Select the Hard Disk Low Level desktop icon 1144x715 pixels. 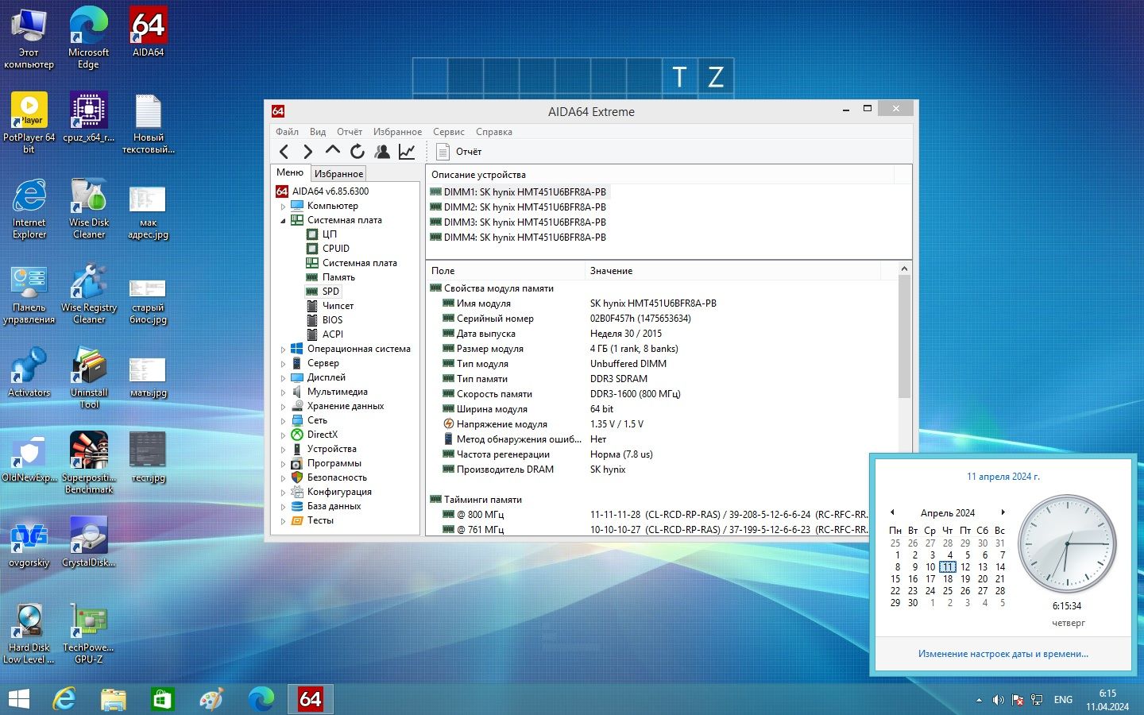(x=29, y=632)
